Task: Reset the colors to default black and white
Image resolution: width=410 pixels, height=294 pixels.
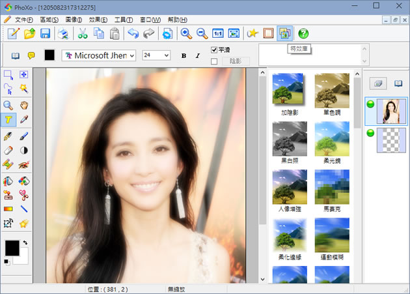Action: [7, 262]
